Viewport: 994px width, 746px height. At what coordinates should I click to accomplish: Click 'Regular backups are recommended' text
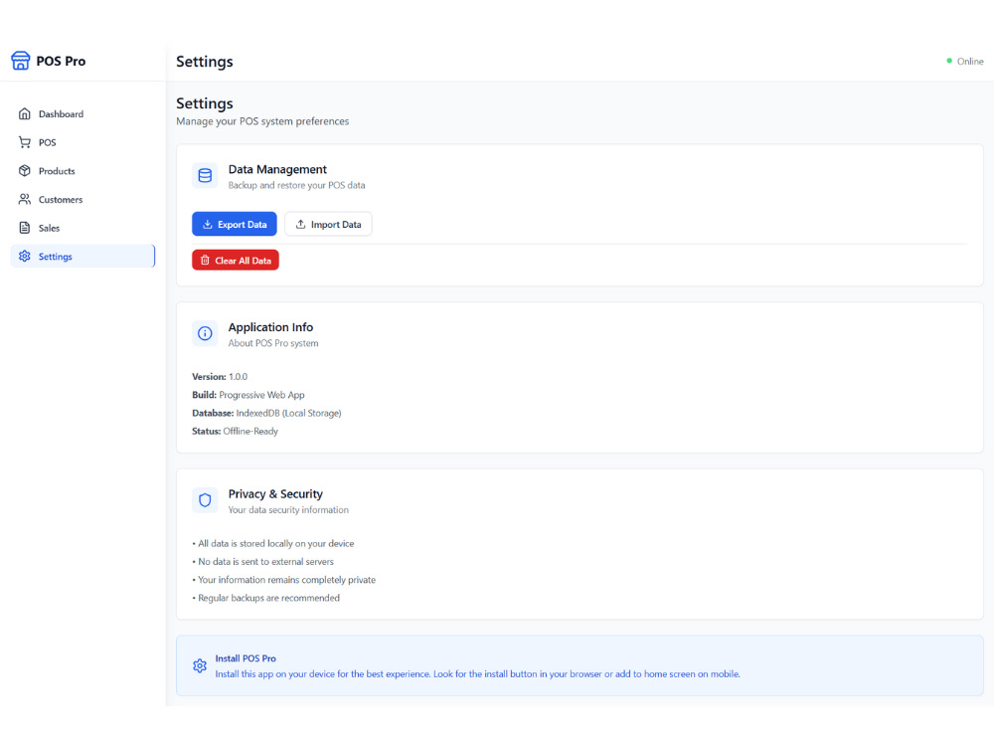tap(268, 598)
